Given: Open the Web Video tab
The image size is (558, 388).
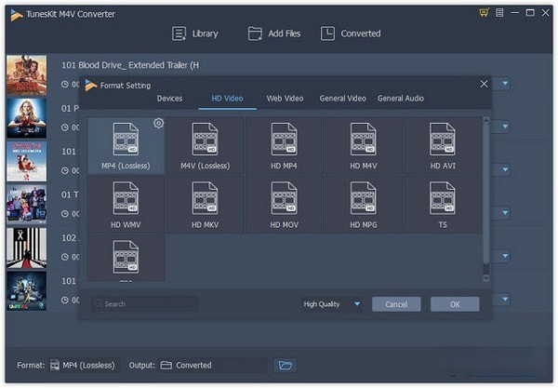Looking at the screenshot, I should tap(285, 99).
